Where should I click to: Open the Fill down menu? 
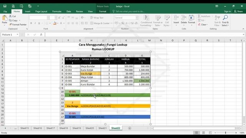(x=201, y=20)
